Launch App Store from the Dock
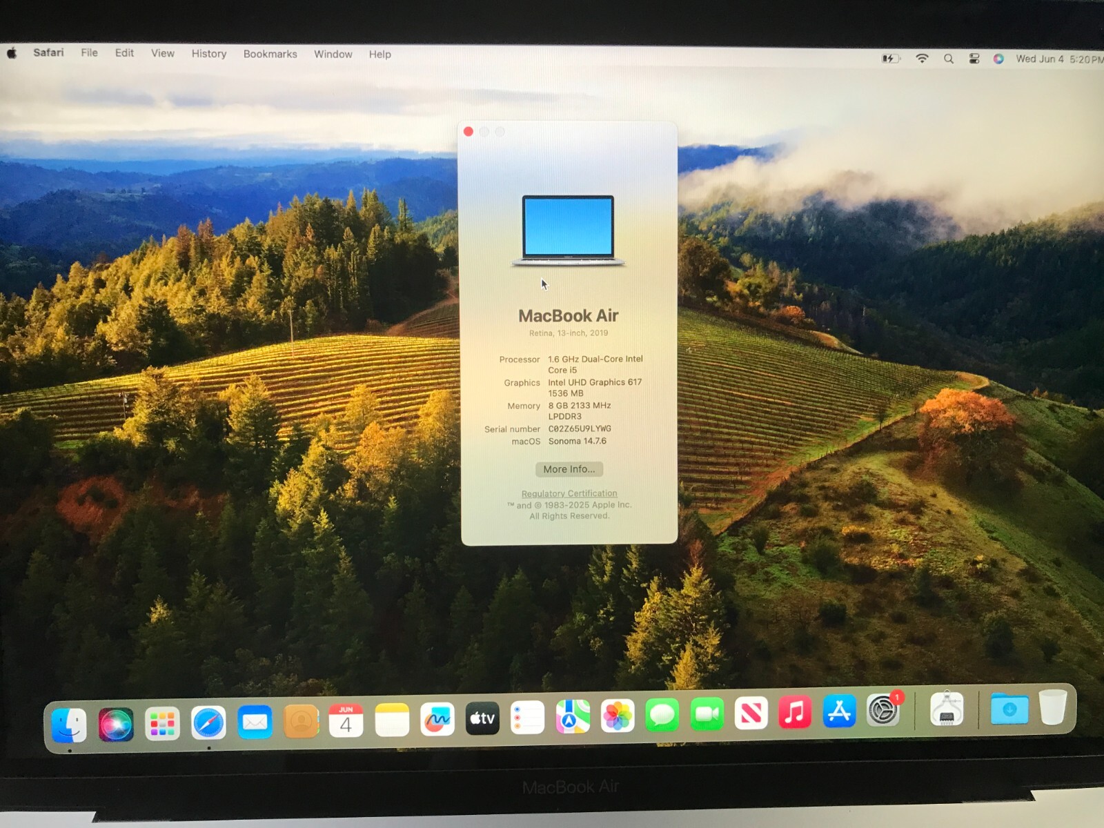Image resolution: width=1104 pixels, height=828 pixels. tap(839, 711)
